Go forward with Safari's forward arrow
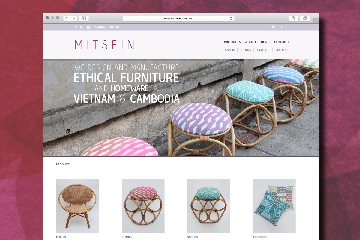The image size is (360, 240). (x=74, y=18)
